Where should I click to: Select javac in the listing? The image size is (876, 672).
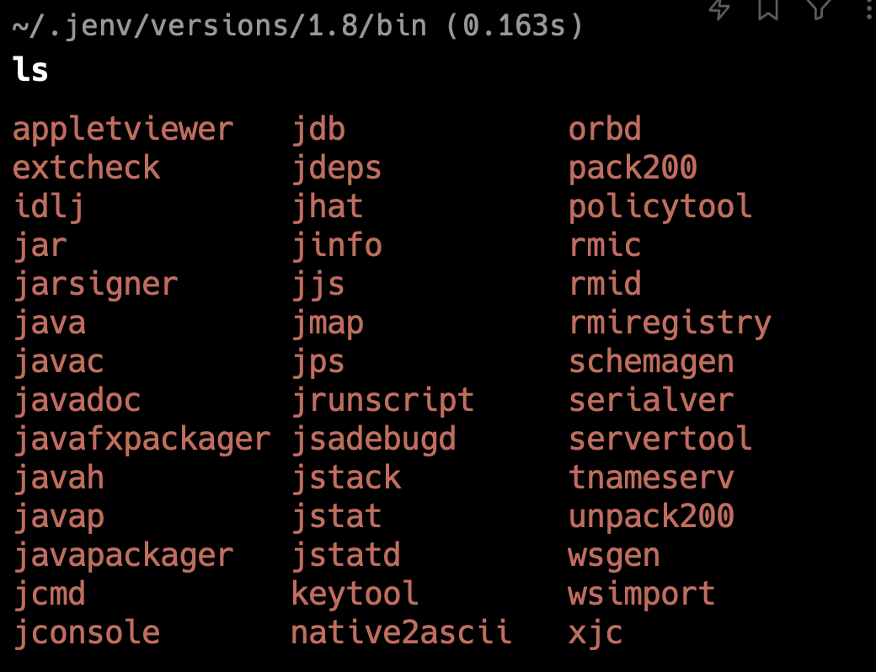click(59, 361)
